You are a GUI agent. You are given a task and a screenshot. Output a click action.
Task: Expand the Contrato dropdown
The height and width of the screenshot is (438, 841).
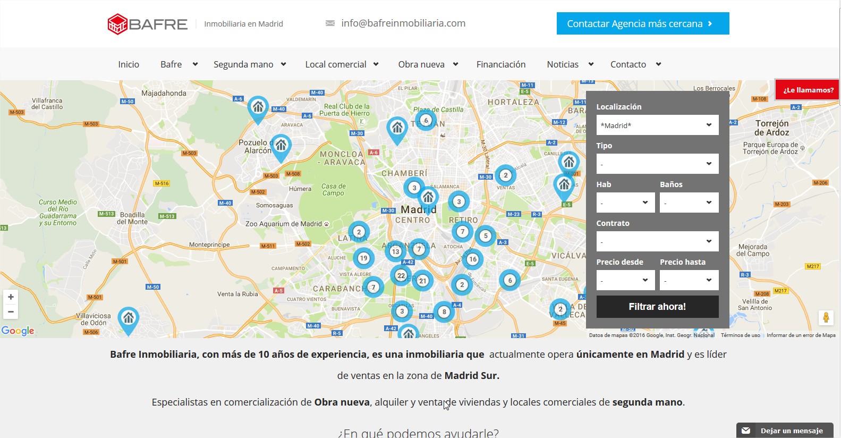click(x=657, y=242)
